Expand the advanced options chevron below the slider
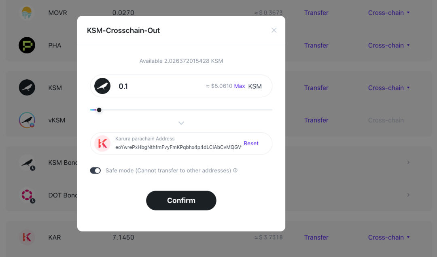The width and height of the screenshot is (437, 257). [181, 123]
